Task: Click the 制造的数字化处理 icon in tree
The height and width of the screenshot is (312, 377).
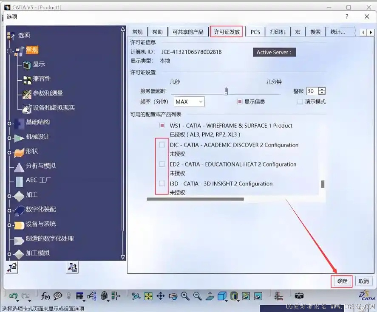Action: pyautogui.click(x=19, y=240)
